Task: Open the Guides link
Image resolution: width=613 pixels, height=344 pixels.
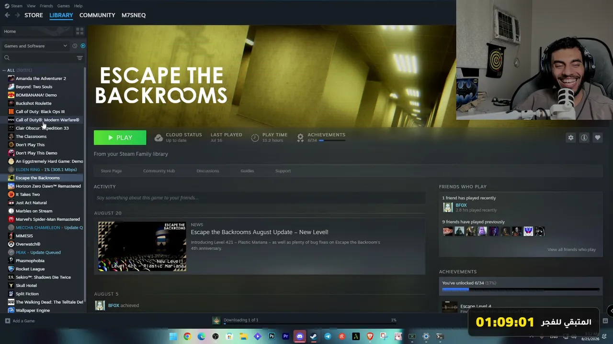Action: (x=247, y=171)
